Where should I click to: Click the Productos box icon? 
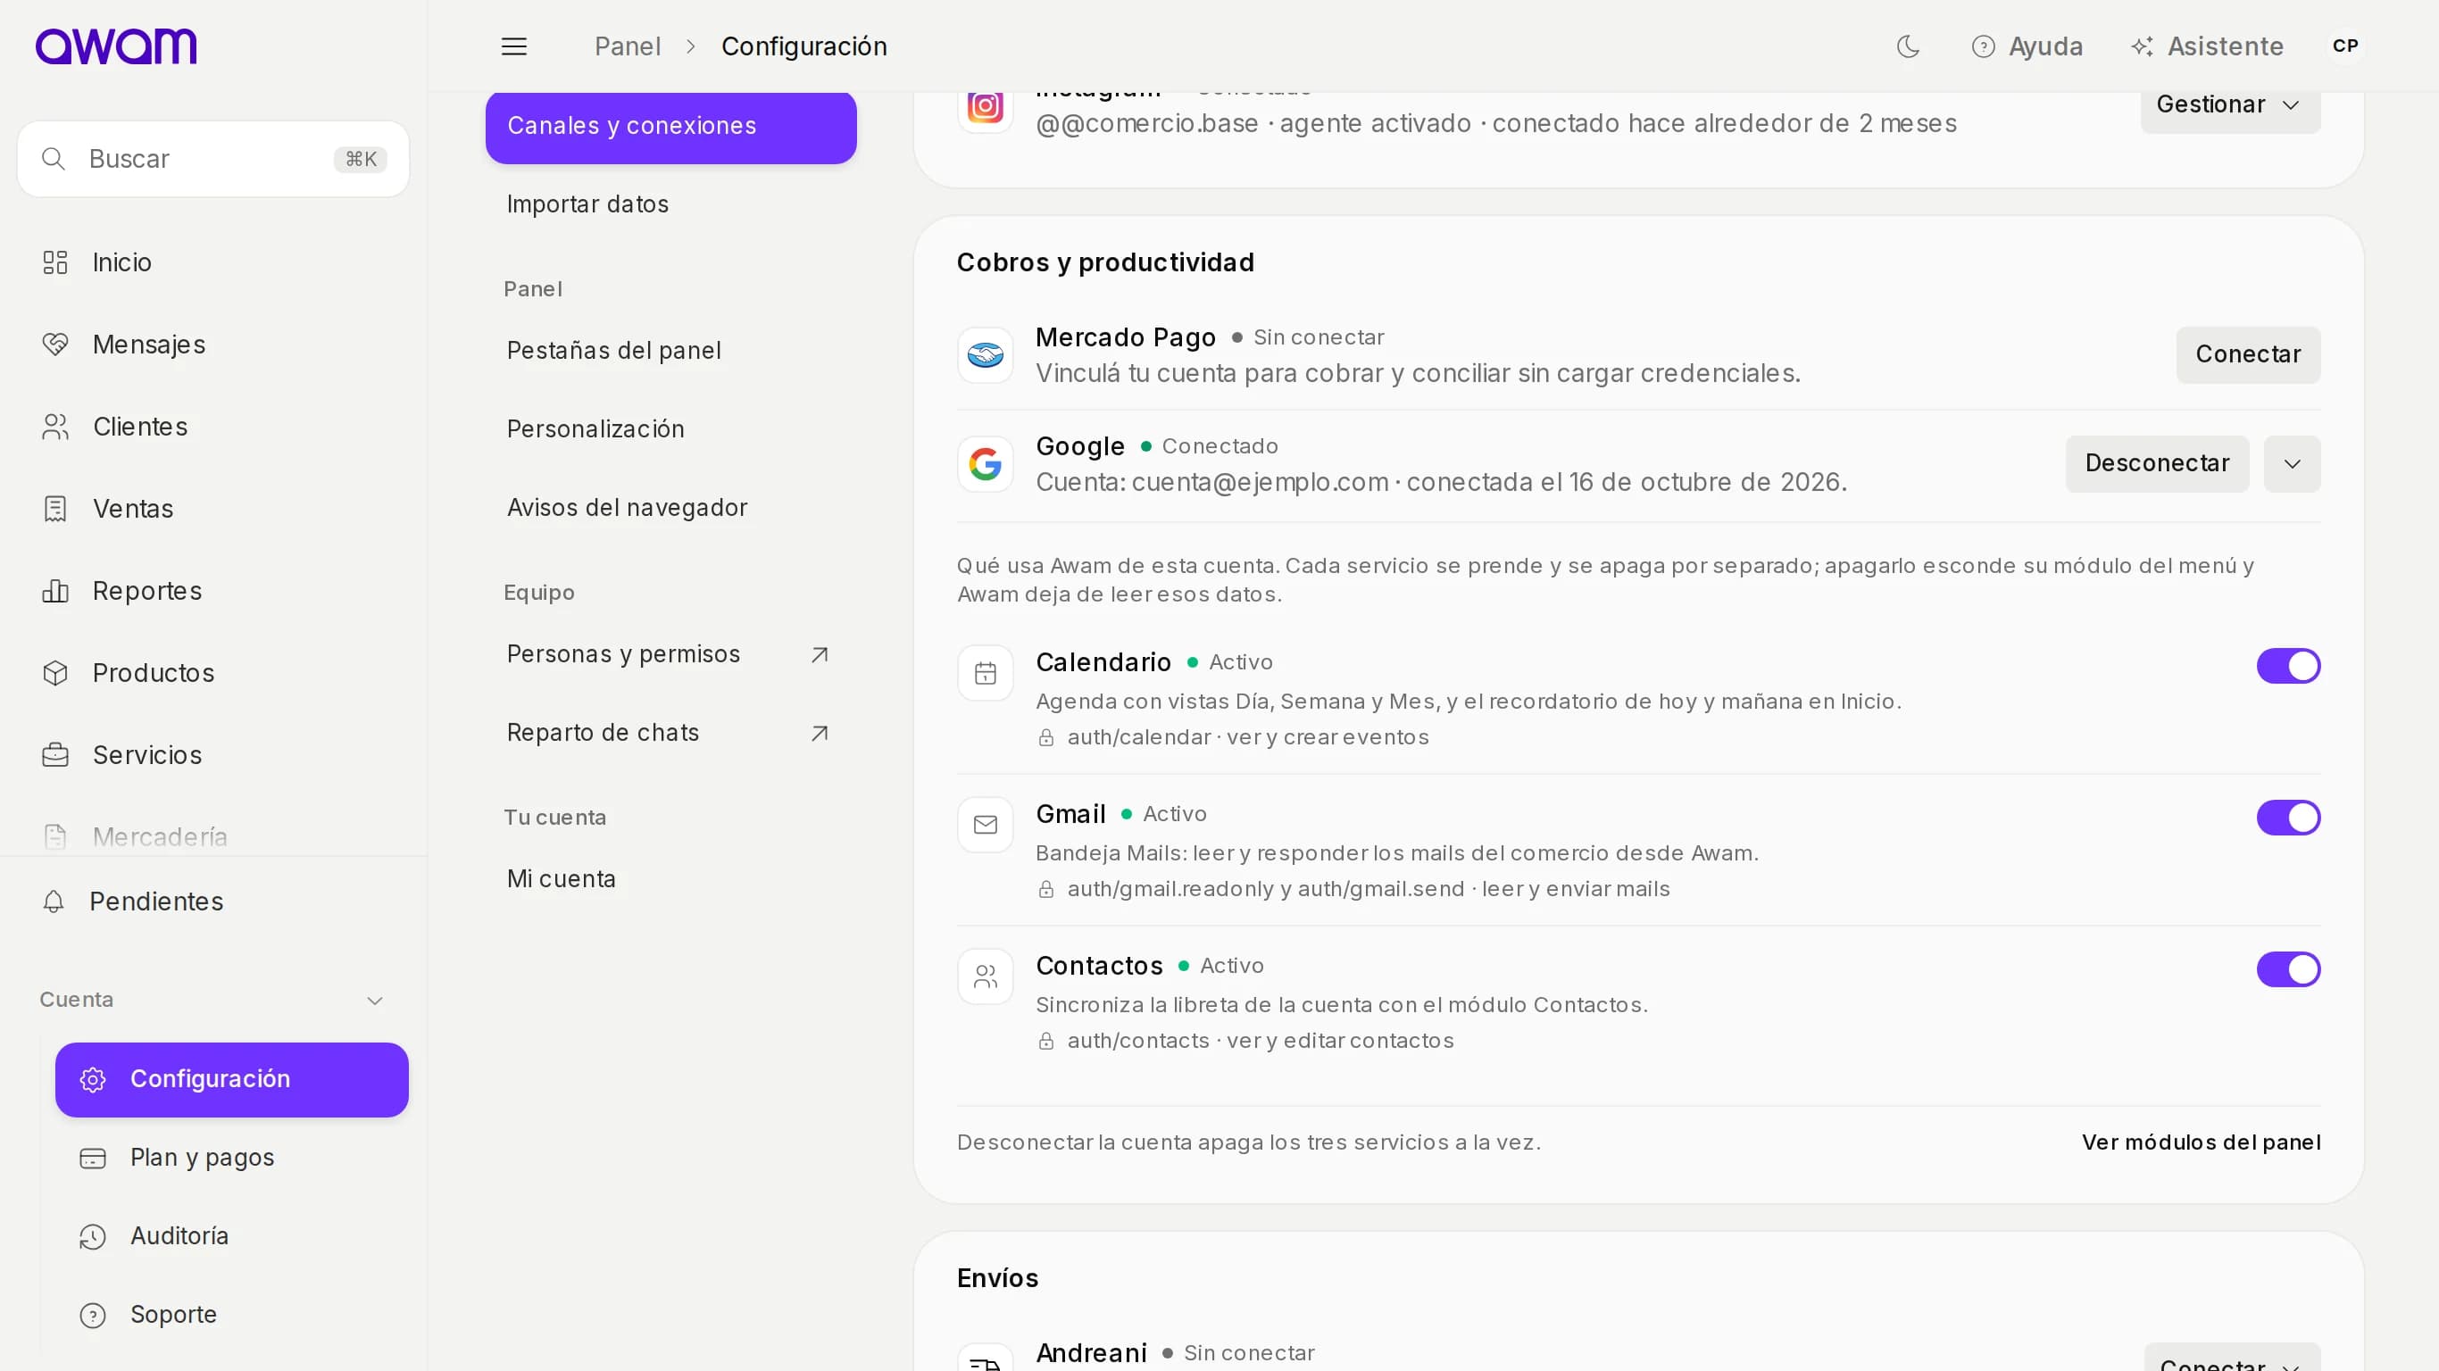[x=55, y=673]
